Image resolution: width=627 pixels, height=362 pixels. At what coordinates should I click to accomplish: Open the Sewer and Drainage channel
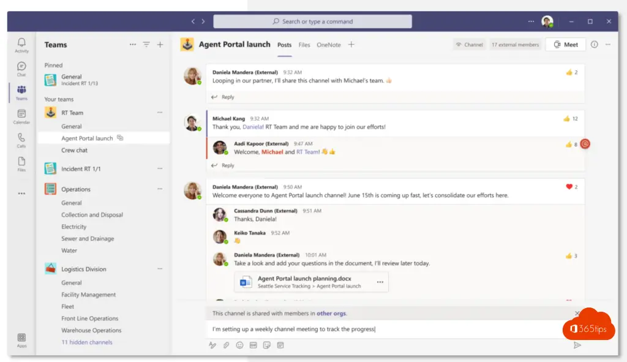click(88, 239)
